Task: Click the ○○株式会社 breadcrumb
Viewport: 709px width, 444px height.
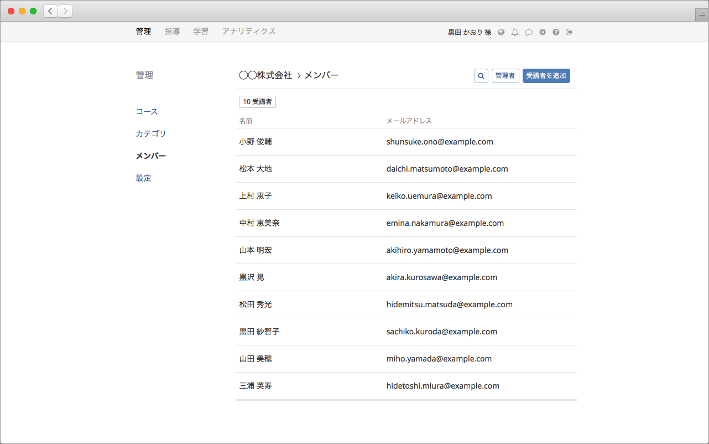Action: 265,75
